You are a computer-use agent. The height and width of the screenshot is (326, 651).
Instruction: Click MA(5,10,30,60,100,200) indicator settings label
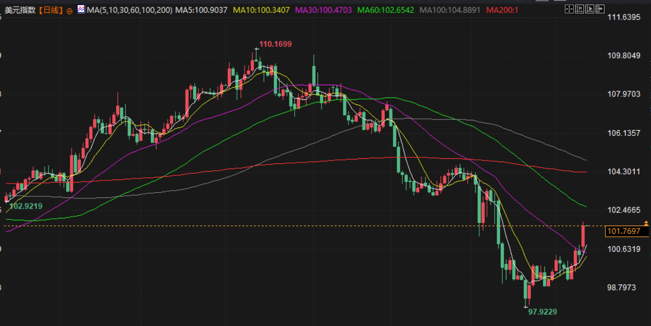(x=130, y=10)
